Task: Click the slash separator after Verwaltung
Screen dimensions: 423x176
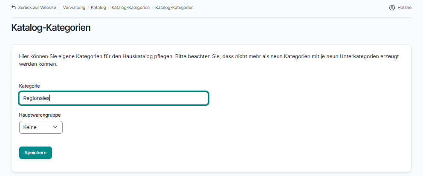Action: click(x=88, y=8)
